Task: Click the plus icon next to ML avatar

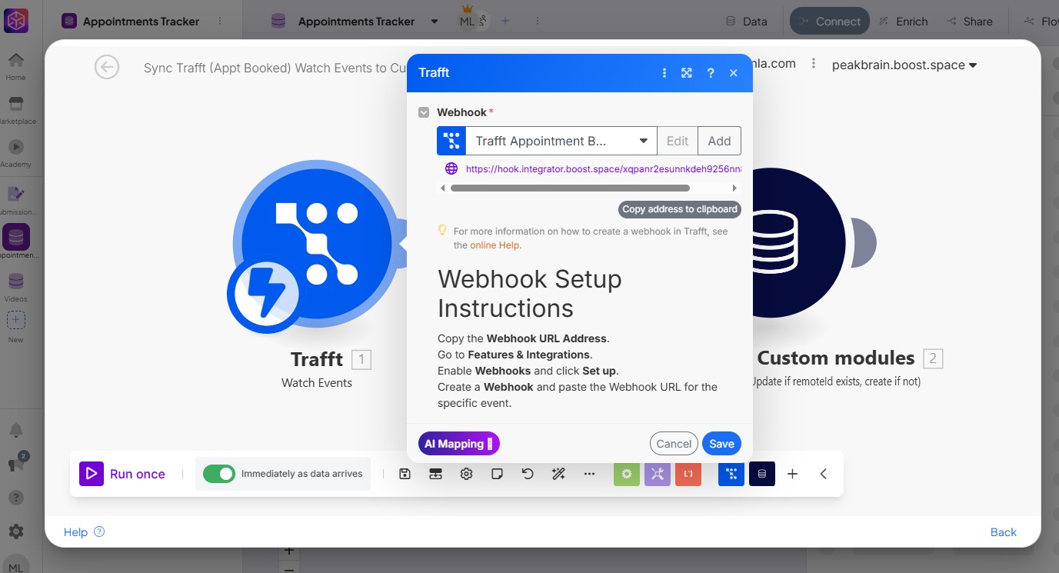Action: point(505,21)
